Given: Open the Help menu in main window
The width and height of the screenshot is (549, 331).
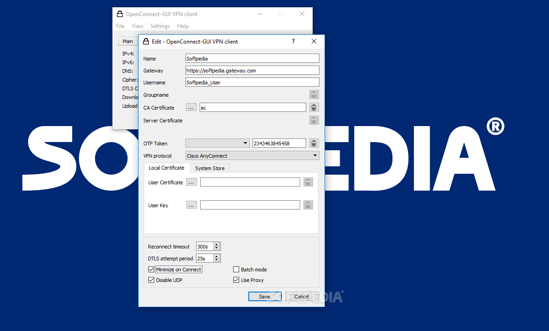Looking at the screenshot, I should coord(183,26).
